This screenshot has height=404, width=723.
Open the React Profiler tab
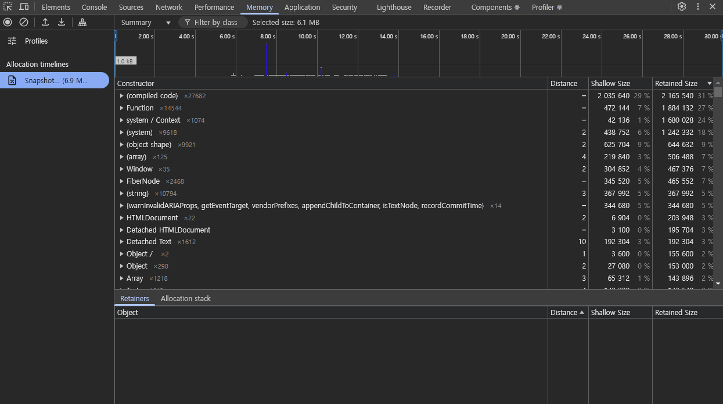pyautogui.click(x=547, y=8)
